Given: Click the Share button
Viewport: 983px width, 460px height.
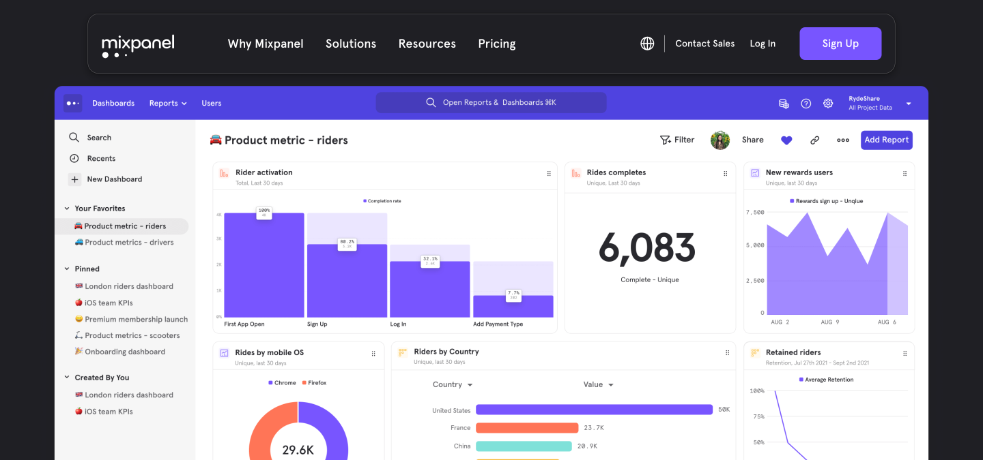Looking at the screenshot, I should 753,140.
